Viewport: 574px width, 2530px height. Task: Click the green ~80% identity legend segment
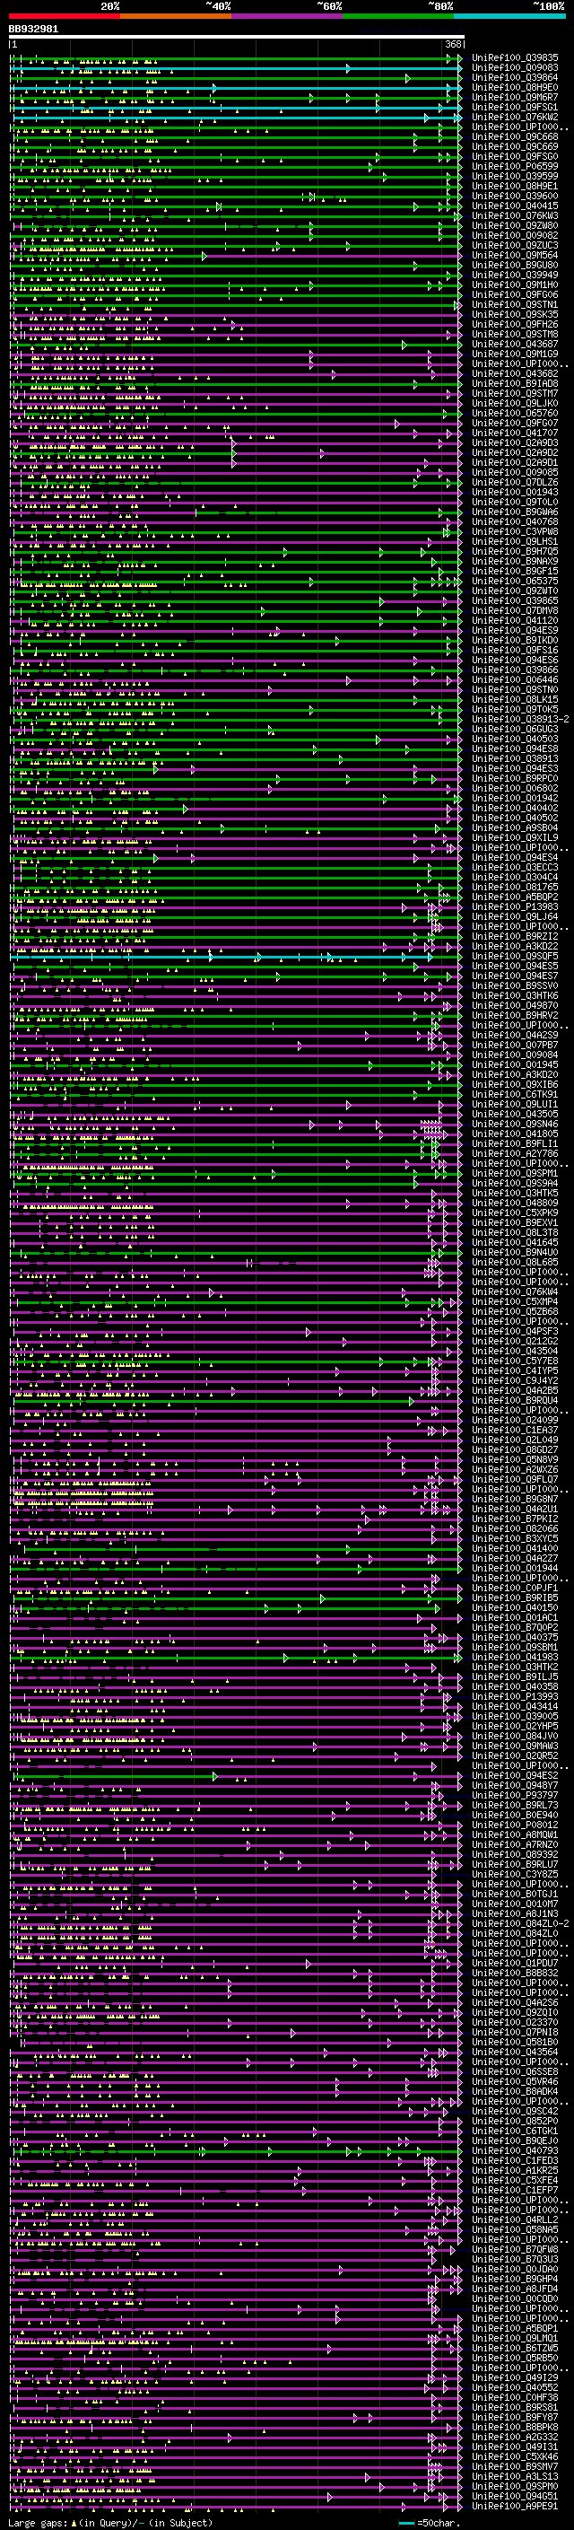coord(398,16)
